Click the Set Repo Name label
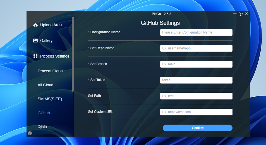 pos(102,48)
